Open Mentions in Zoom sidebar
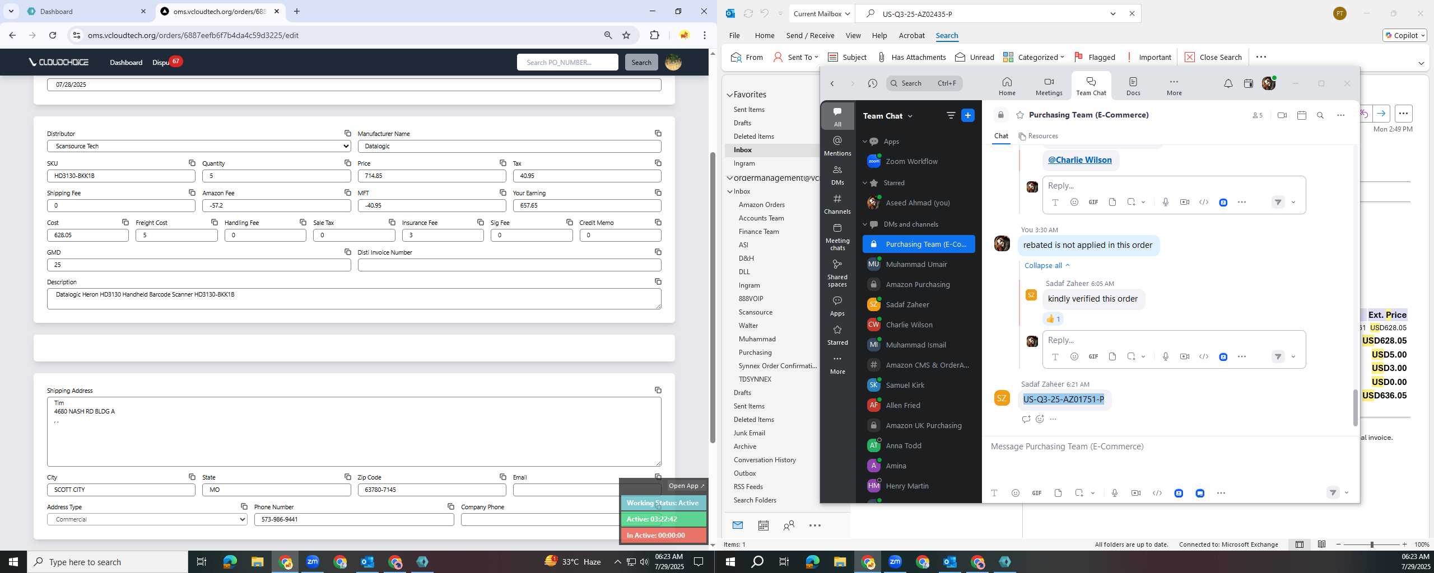 [x=837, y=145]
